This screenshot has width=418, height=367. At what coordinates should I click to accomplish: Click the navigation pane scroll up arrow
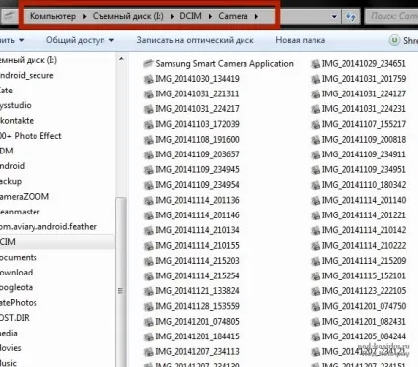click(x=121, y=59)
